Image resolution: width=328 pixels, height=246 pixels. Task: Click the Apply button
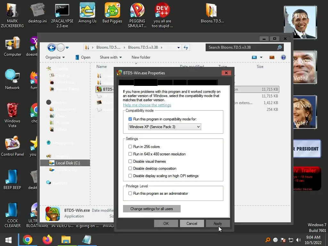218,223
